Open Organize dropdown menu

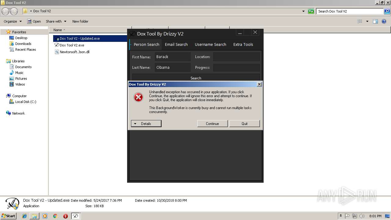click(13, 21)
